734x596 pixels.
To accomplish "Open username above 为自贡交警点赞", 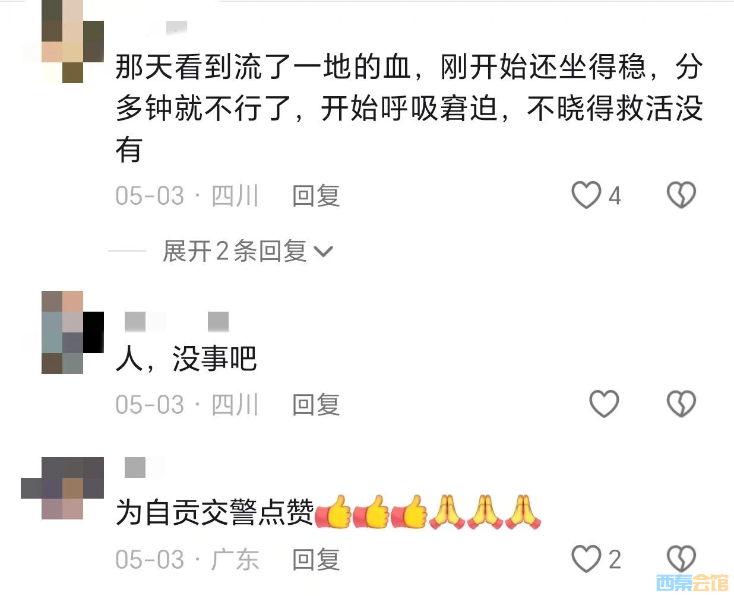I will pos(145,467).
